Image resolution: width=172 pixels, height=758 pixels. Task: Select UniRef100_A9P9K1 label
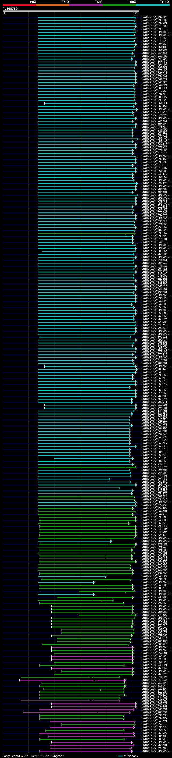154,67
